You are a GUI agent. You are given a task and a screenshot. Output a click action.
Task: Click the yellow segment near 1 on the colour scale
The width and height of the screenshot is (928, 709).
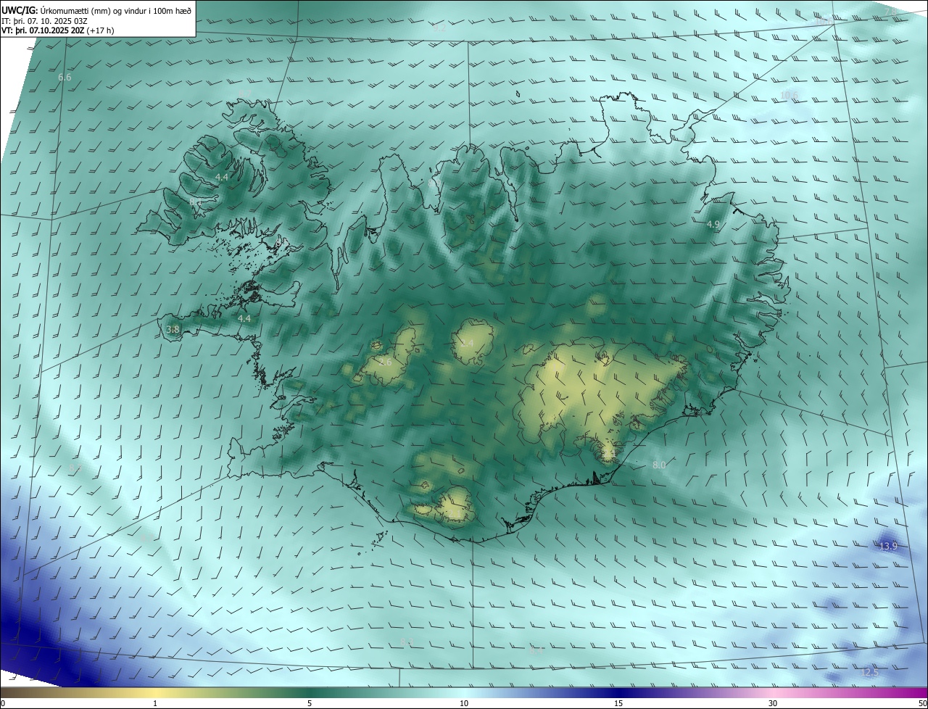point(155,692)
